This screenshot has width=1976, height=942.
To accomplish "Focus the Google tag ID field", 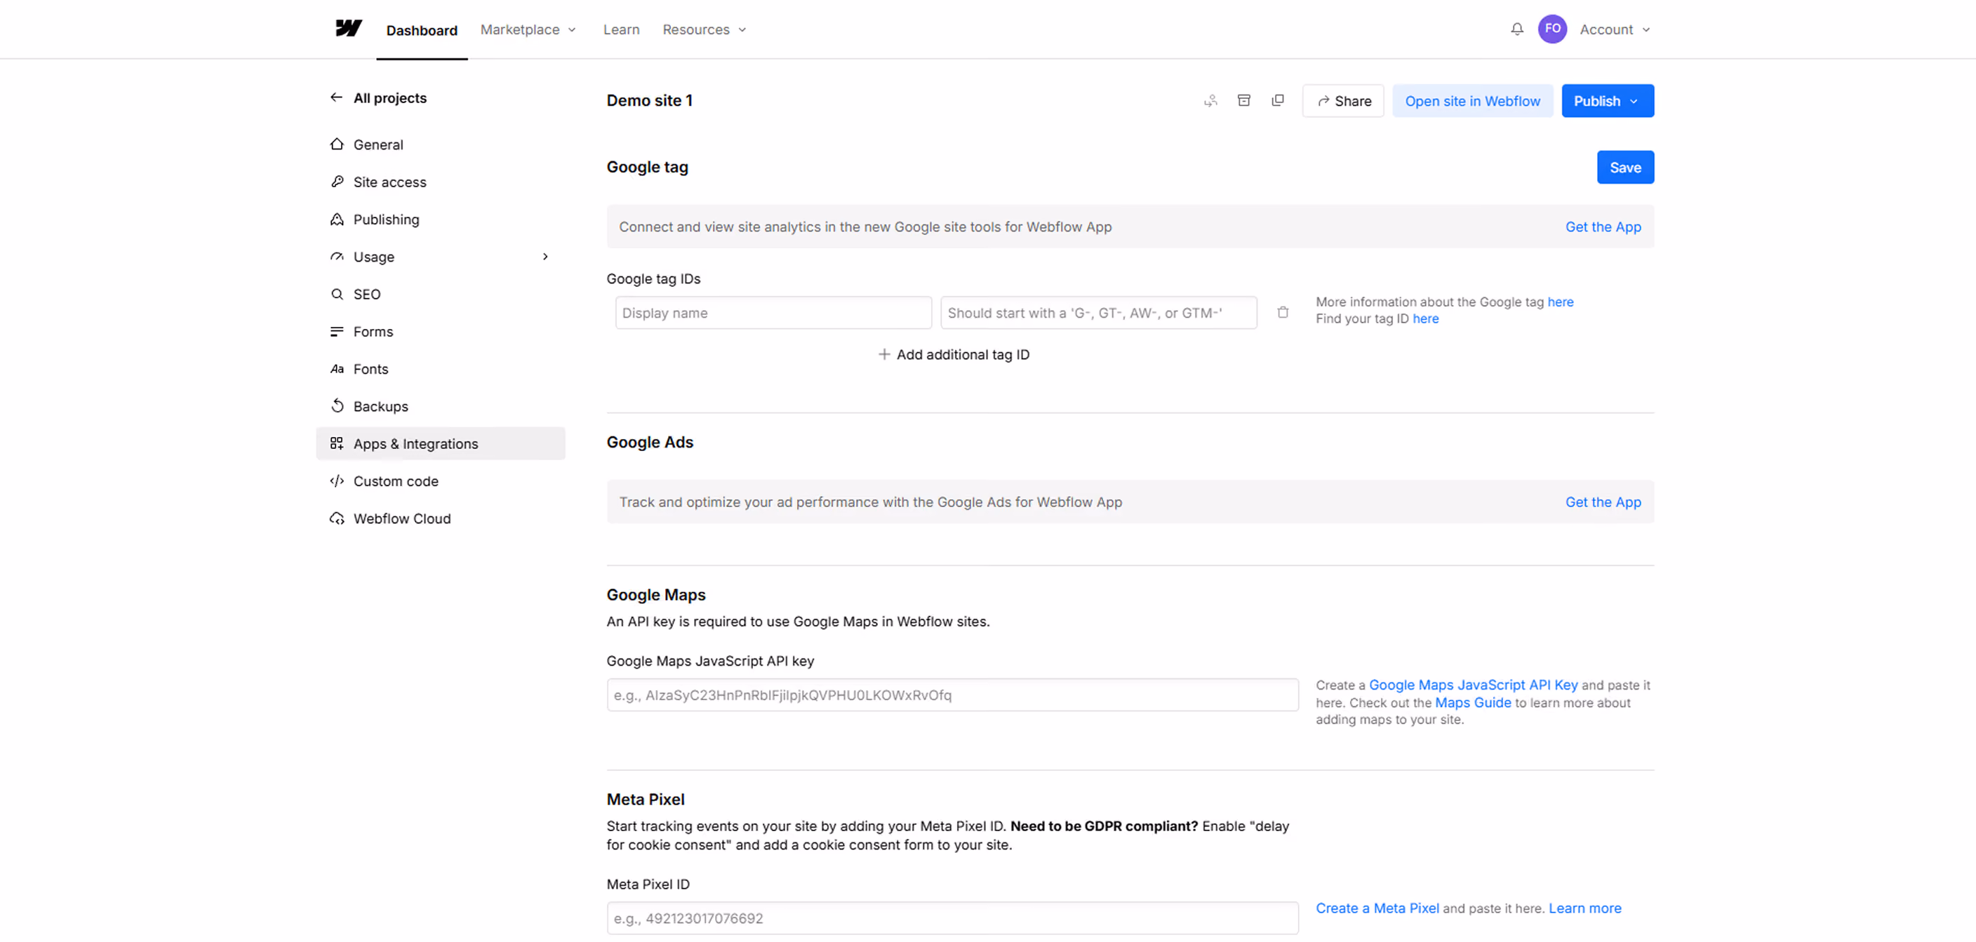I will click(x=1098, y=313).
